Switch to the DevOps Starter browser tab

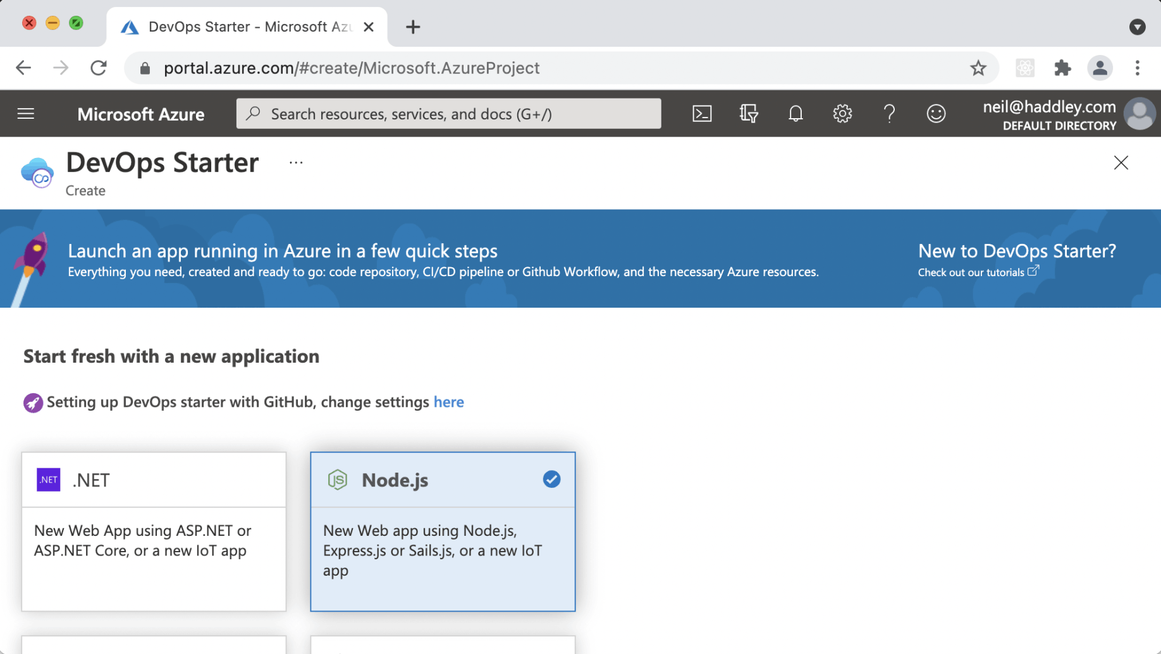[248, 27]
